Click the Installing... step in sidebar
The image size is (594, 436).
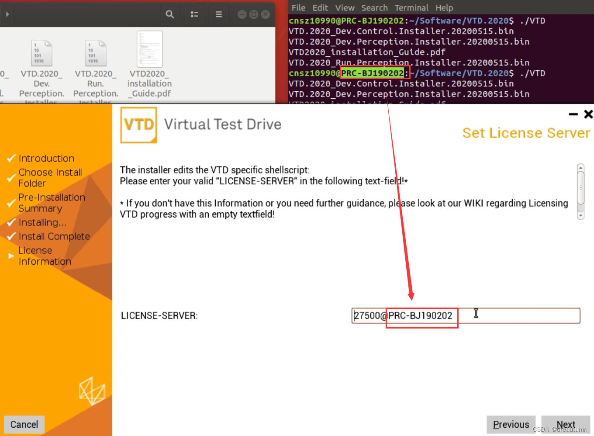(x=42, y=222)
